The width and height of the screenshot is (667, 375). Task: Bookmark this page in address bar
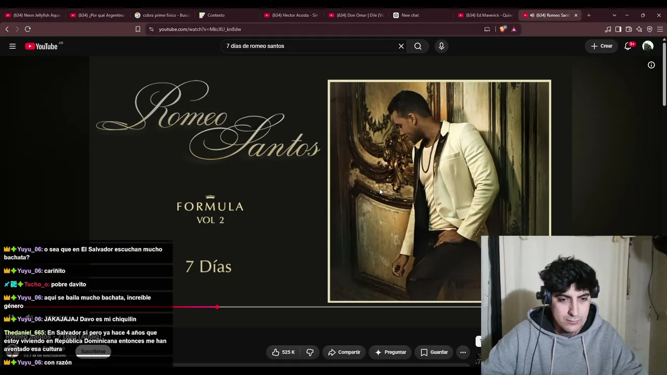tap(138, 29)
